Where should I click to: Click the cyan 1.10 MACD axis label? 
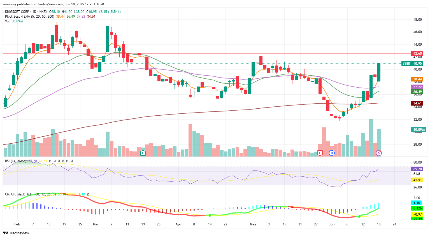[417, 203]
